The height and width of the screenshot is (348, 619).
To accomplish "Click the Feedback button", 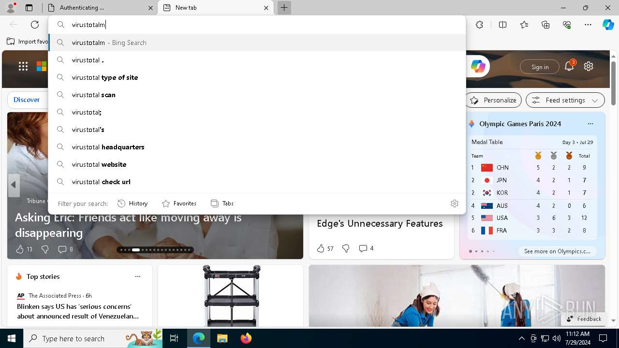I will point(584,319).
